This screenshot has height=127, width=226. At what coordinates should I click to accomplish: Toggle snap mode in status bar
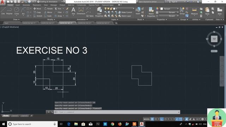point(156,119)
